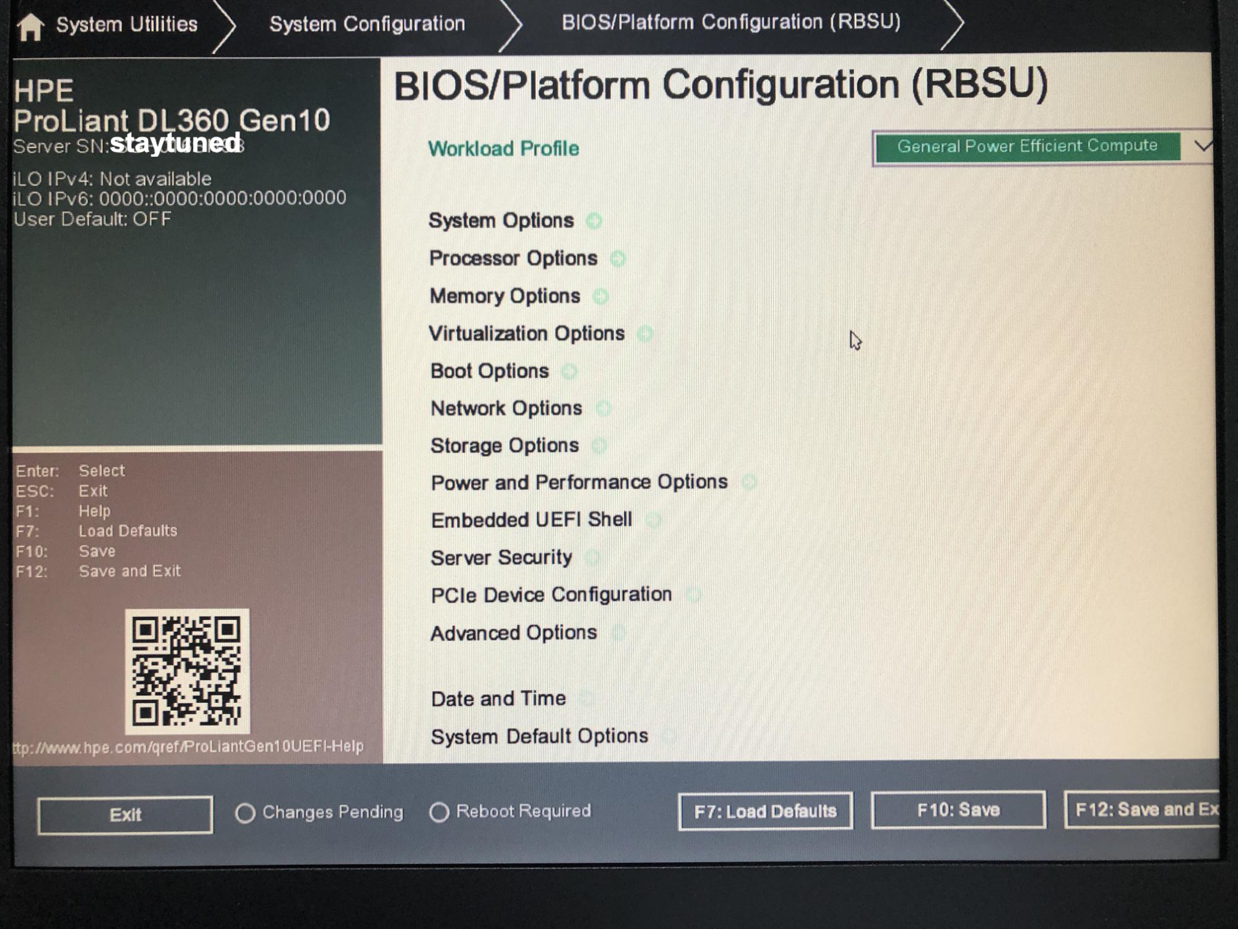Click the arrow icon next to Processor Options
This screenshot has width=1238, height=929.
617,259
